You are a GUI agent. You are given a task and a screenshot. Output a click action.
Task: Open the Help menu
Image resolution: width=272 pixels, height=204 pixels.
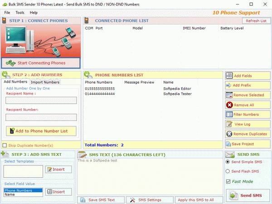coord(34,13)
